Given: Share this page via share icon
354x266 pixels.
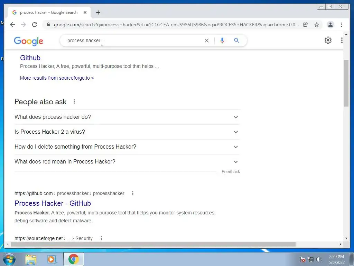Looking at the screenshot, I should pyautogui.click(x=306, y=25).
